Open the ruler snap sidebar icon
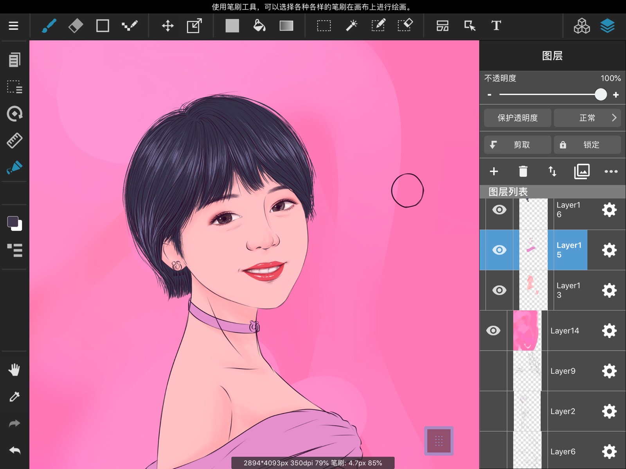This screenshot has width=626, height=469. [14, 140]
